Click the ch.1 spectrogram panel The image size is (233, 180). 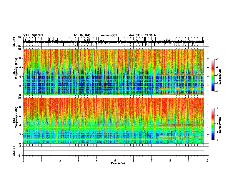coord(113,72)
